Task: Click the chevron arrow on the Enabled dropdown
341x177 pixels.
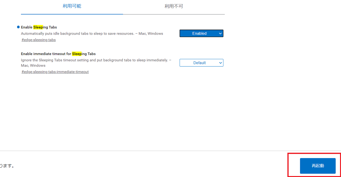Action: [220, 33]
